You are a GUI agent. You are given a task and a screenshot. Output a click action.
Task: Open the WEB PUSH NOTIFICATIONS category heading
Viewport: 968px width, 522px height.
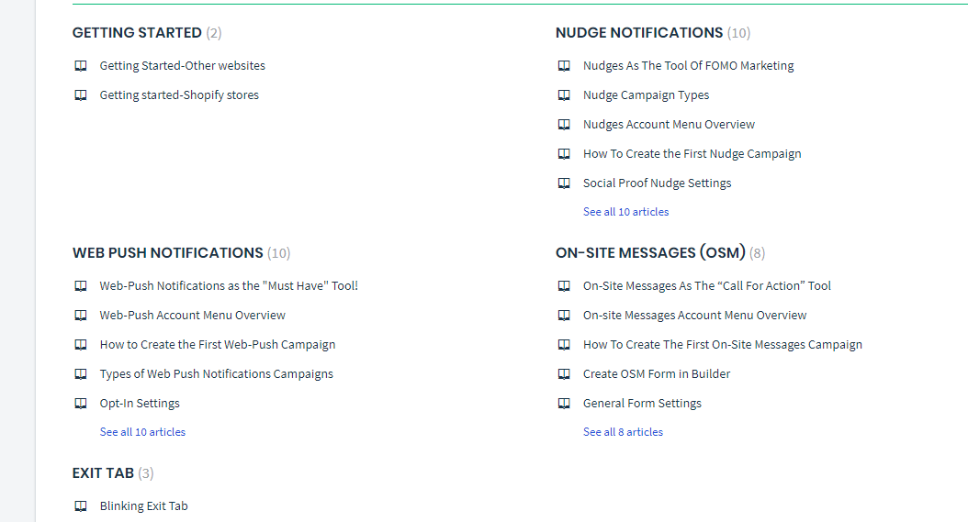(x=167, y=253)
